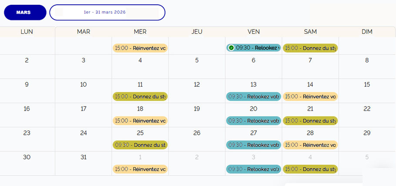Click the day cell for March 31
Viewport: 396px width, 186px height.
point(84,163)
